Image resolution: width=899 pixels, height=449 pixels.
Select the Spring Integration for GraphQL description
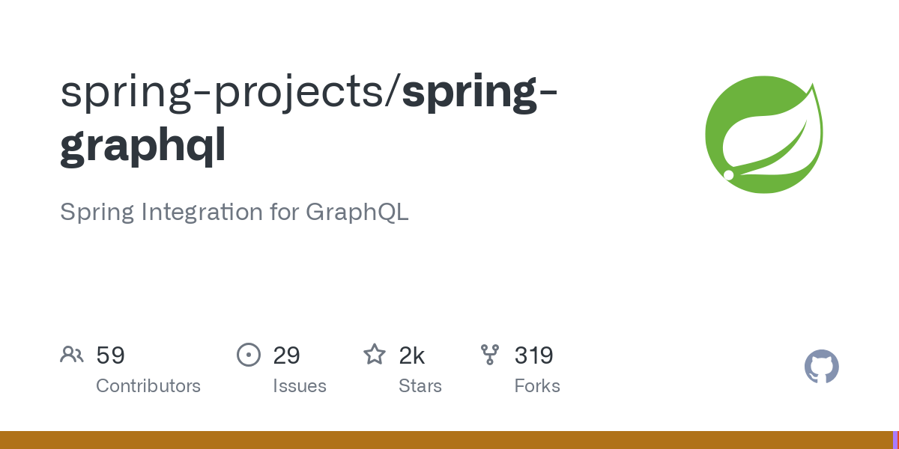pyautogui.click(x=234, y=212)
